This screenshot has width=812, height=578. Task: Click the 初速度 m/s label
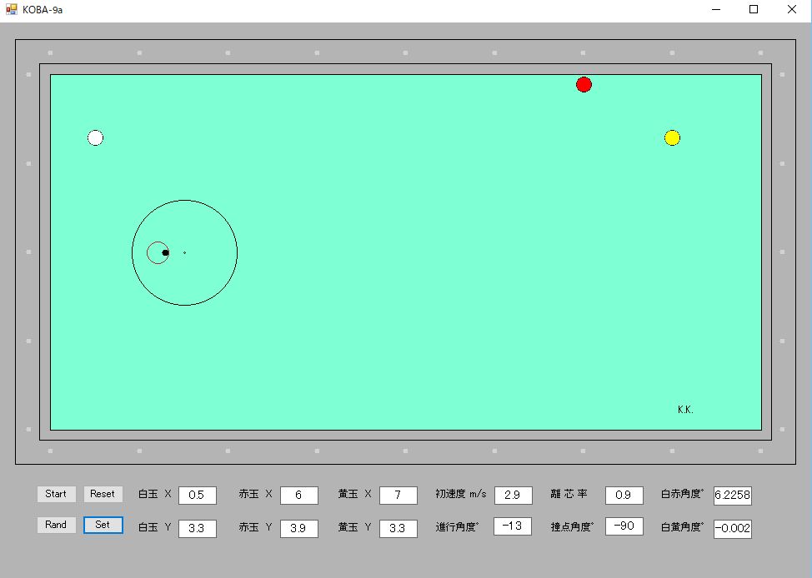point(461,494)
